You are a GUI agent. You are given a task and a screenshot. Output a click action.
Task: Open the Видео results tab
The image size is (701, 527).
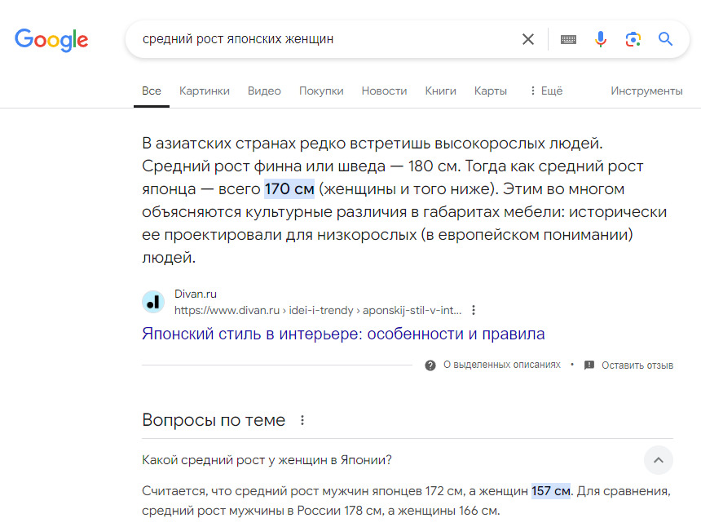pyautogui.click(x=264, y=91)
